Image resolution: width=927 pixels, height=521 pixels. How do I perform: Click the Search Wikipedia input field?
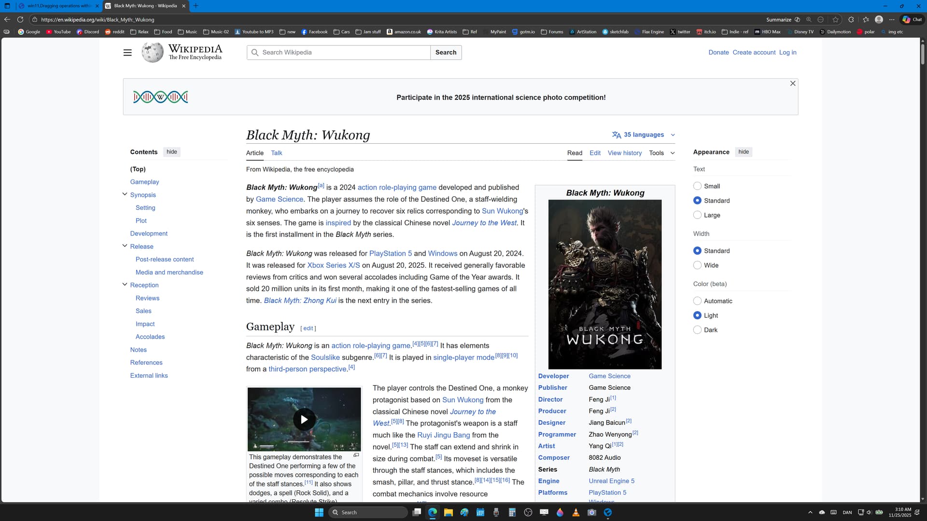pyautogui.click(x=343, y=53)
